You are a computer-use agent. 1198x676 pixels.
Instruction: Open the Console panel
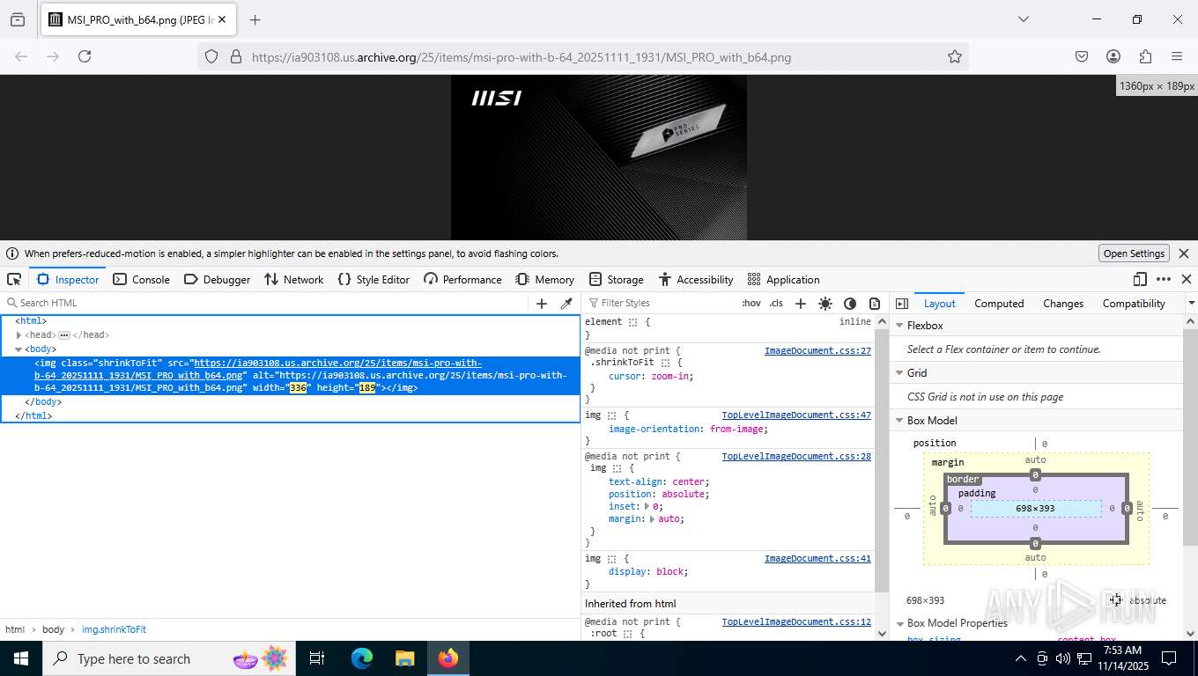141,279
